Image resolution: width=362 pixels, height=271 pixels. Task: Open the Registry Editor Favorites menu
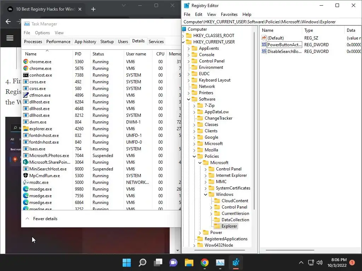click(229, 14)
